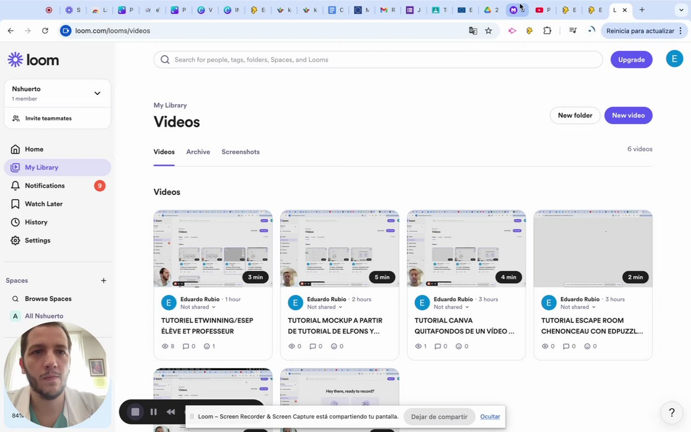
Task: Click the translate page icon
Action: (473, 31)
